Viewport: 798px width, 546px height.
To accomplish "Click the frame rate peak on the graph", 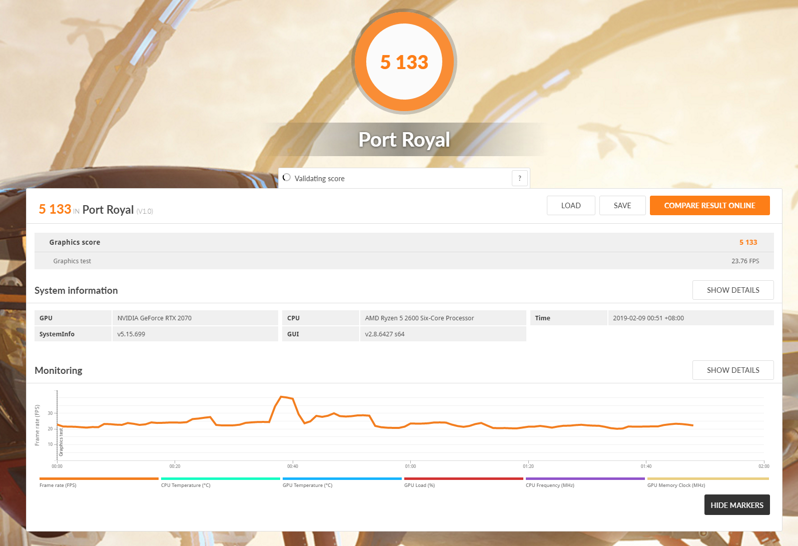I will [x=282, y=397].
